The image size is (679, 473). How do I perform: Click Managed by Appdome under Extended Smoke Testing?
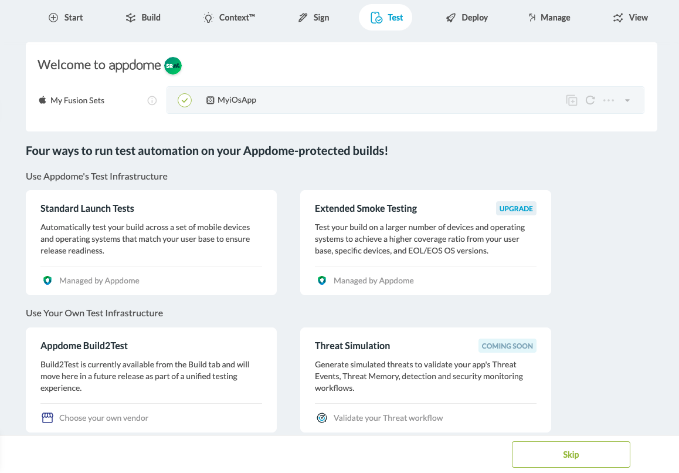click(x=374, y=281)
